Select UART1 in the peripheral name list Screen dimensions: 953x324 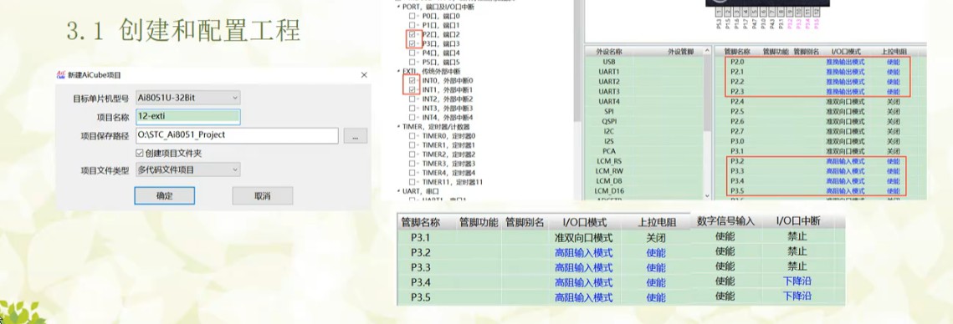click(608, 72)
